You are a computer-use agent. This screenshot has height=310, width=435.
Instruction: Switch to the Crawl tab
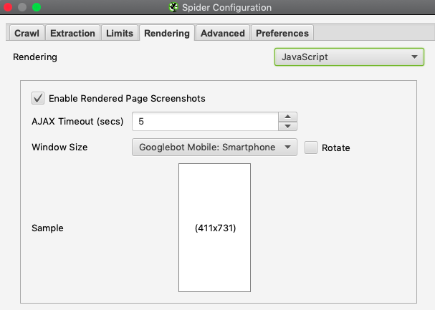click(x=27, y=33)
